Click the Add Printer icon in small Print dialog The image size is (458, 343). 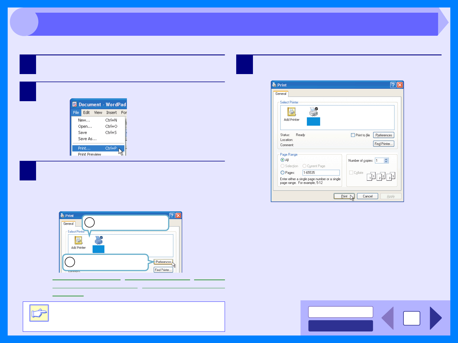point(78,240)
